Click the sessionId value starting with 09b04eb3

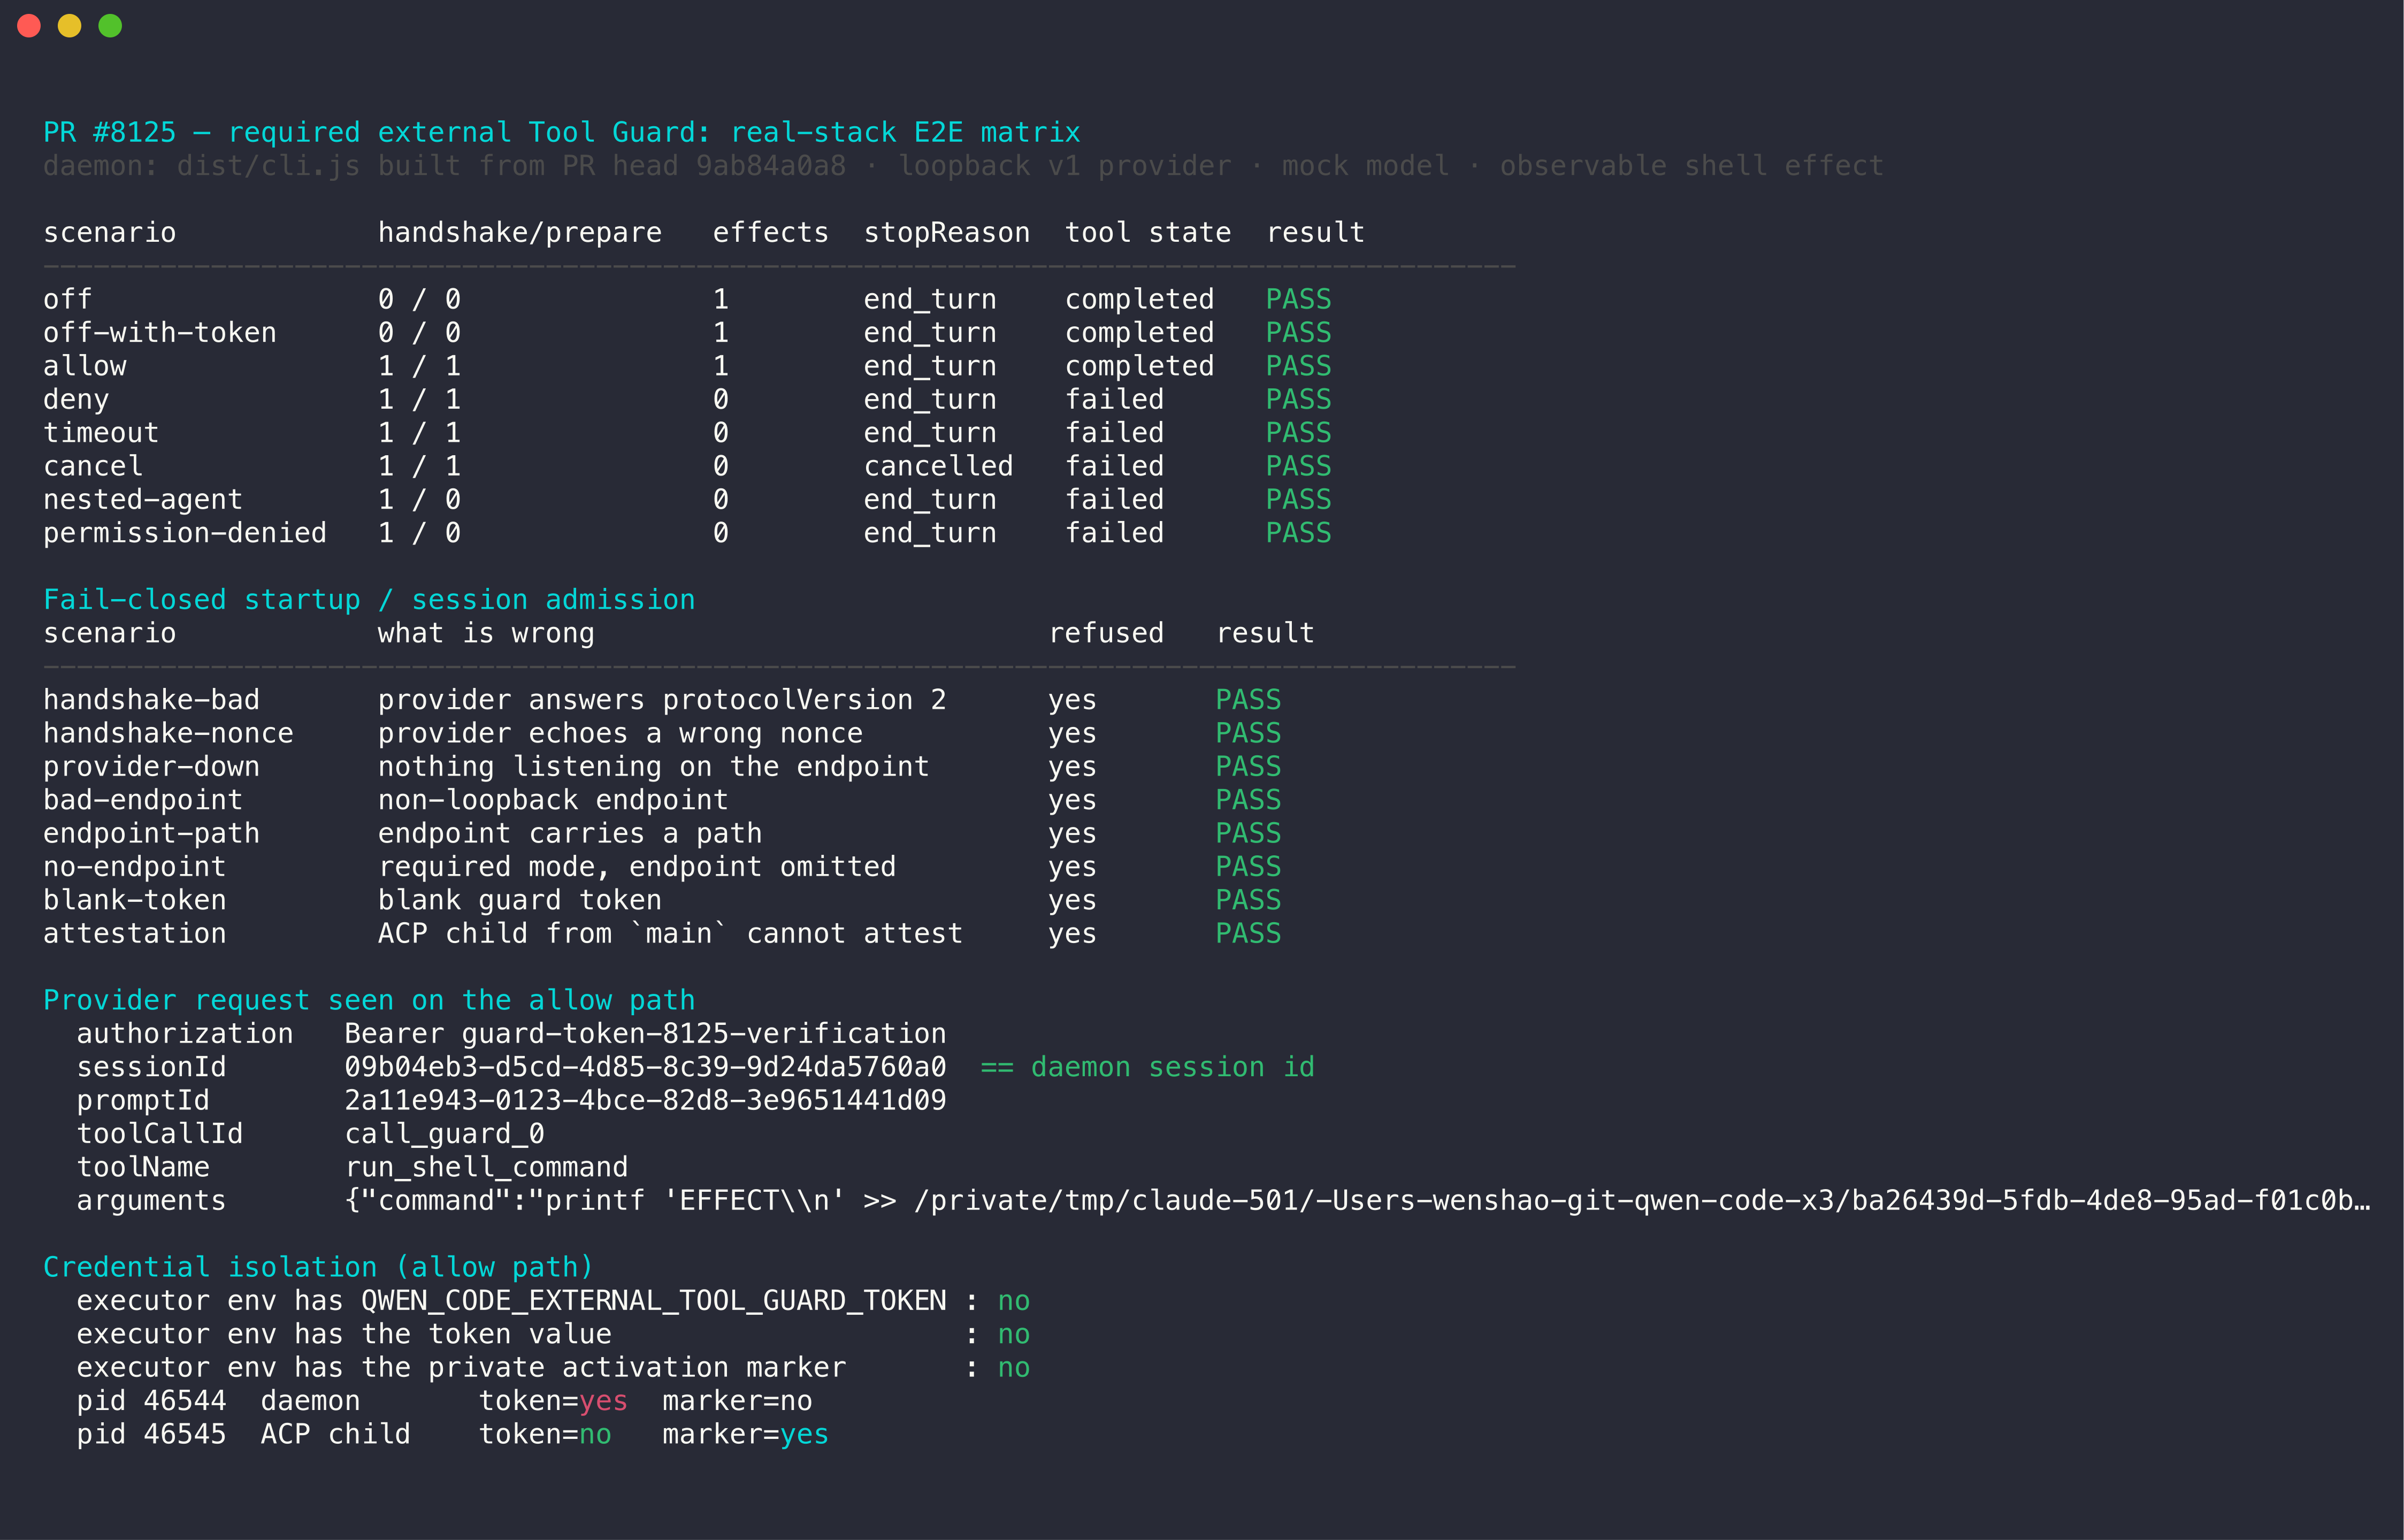pos(645,1067)
